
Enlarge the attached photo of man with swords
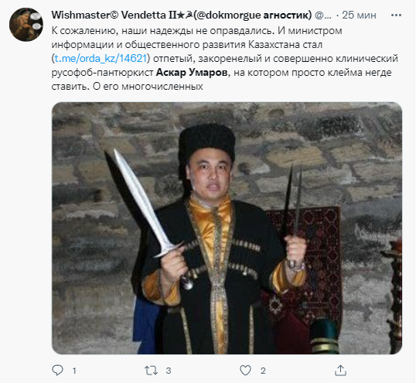pyautogui.click(x=227, y=228)
